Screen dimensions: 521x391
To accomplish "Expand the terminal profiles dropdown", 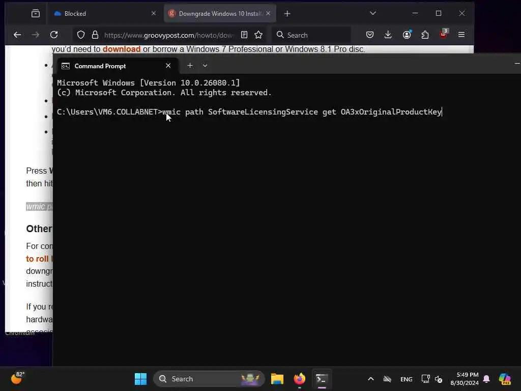I will pos(205,66).
